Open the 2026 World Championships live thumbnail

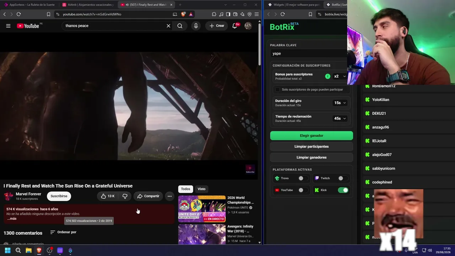click(x=202, y=209)
